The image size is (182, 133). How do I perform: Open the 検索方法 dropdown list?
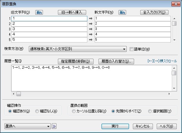124,49
